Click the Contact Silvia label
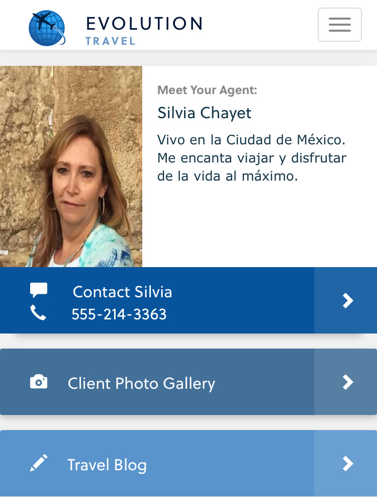377x497 pixels. [x=122, y=292]
